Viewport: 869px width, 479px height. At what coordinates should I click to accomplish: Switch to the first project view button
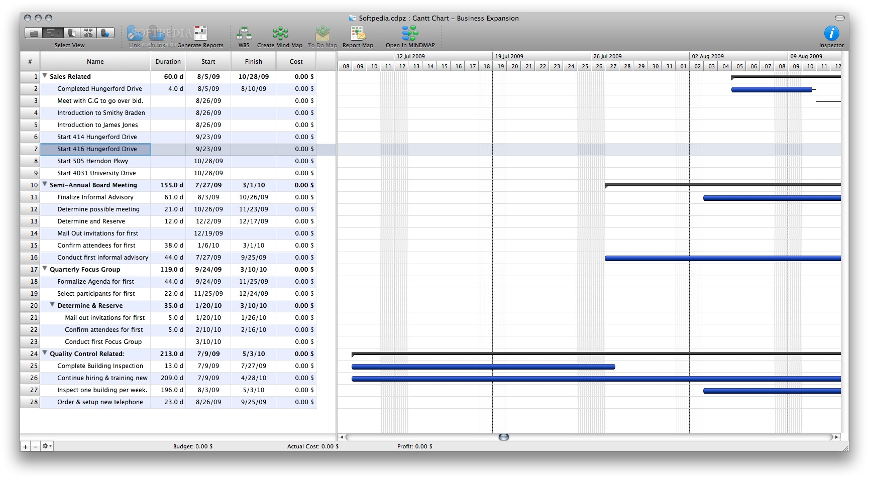point(34,33)
